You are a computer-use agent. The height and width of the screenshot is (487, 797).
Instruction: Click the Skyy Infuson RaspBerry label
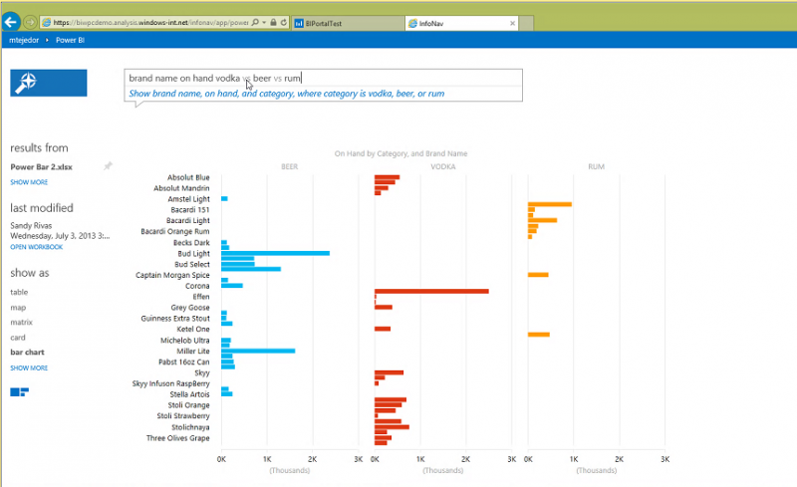[x=170, y=383]
